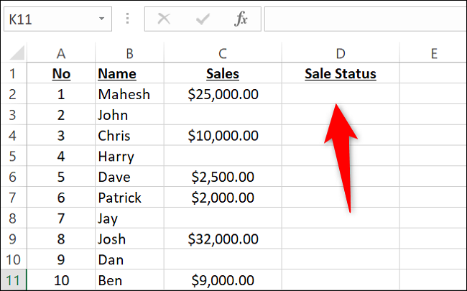Select column C header
Screen dimensions: 467x291
[223, 53]
